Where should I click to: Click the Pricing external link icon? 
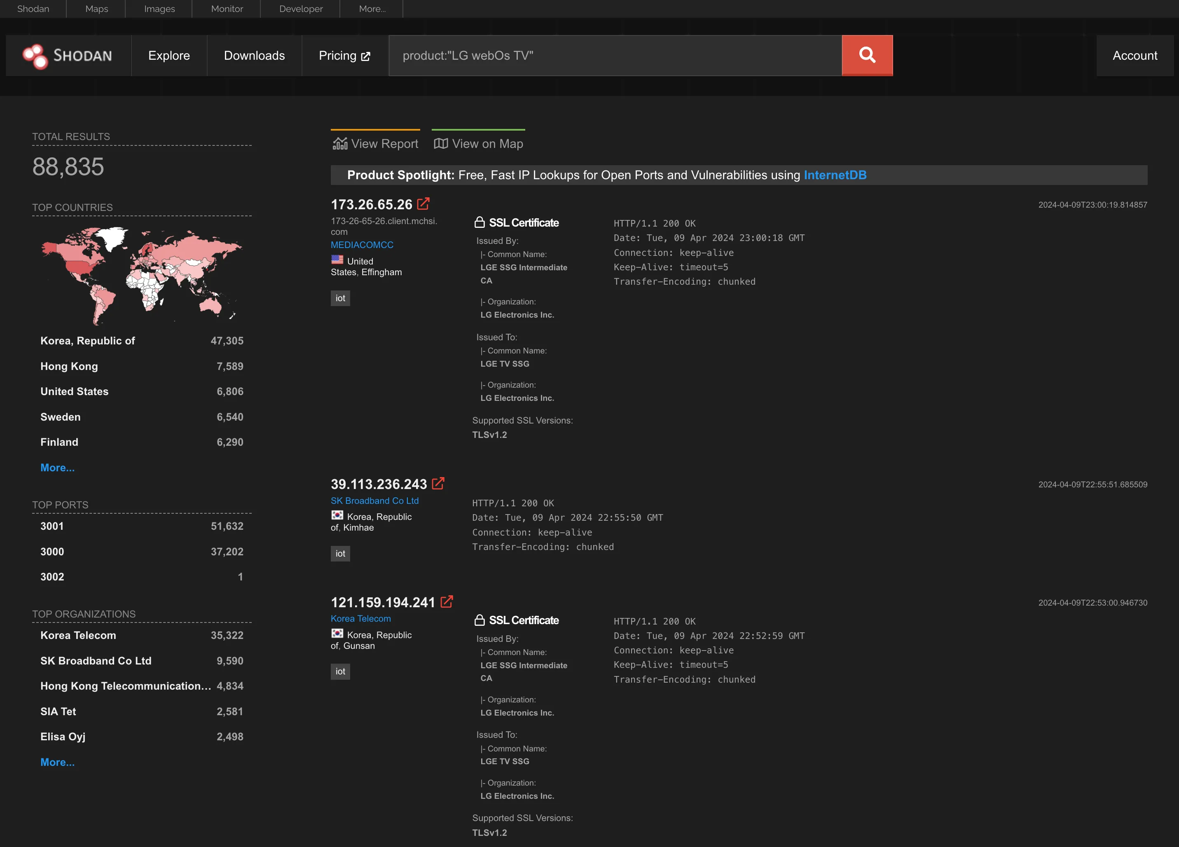tap(366, 55)
